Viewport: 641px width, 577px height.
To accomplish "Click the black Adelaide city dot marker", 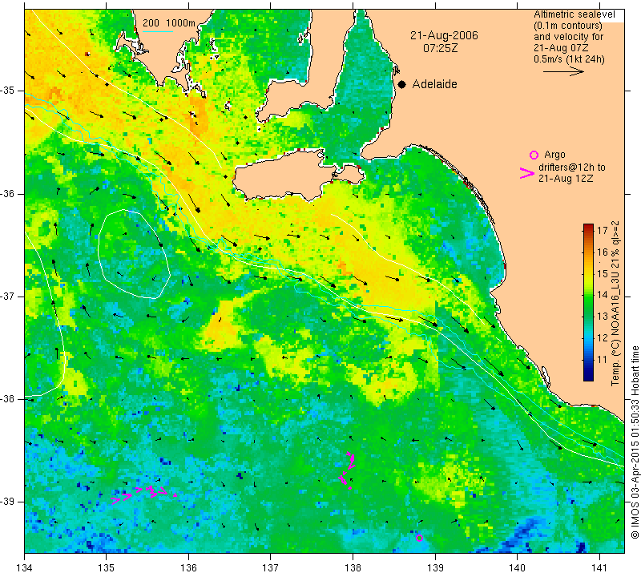I will (402, 84).
